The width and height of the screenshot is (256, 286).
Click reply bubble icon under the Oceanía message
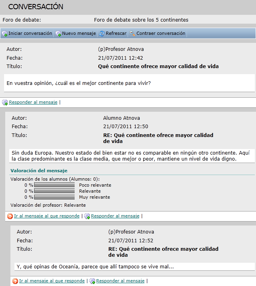pos(92,281)
